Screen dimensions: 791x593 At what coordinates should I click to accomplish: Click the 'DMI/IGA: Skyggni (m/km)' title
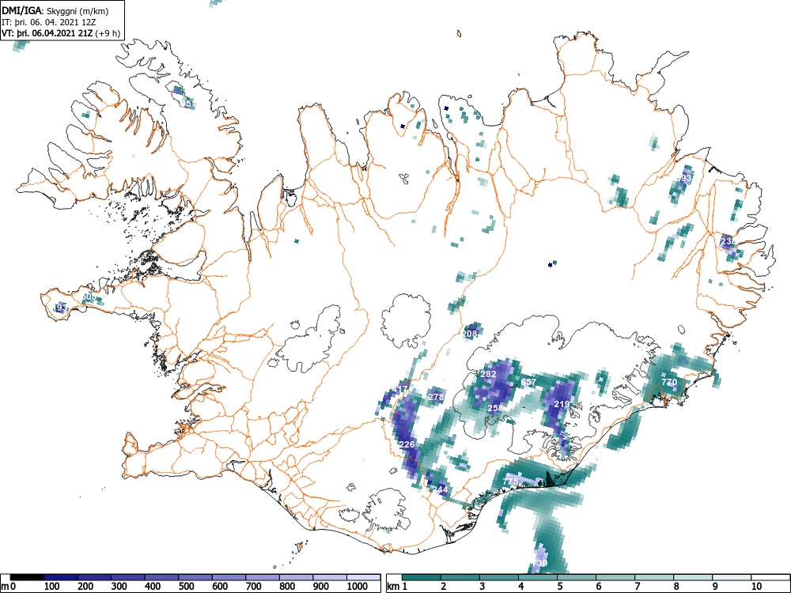pyautogui.click(x=55, y=10)
